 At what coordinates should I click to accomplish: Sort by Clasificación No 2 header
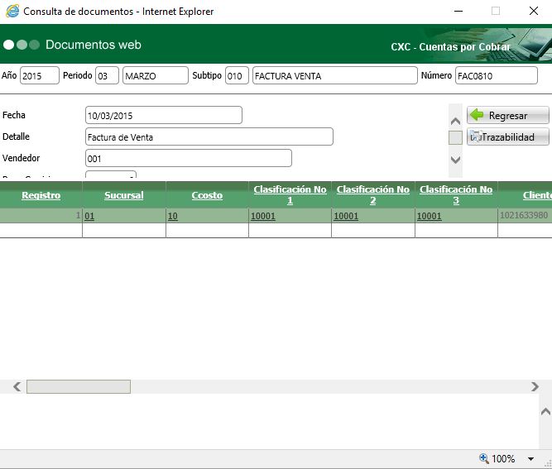pyautogui.click(x=373, y=195)
